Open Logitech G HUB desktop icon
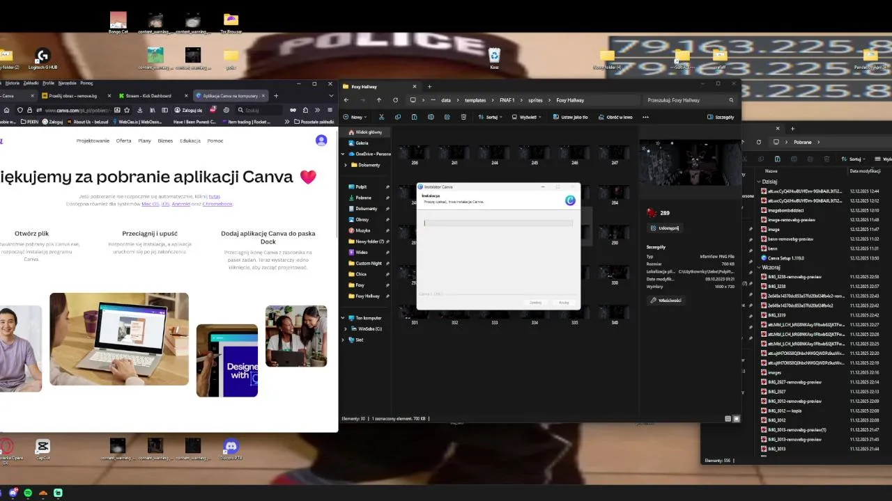This screenshot has height=501, width=892. [x=43, y=58]
